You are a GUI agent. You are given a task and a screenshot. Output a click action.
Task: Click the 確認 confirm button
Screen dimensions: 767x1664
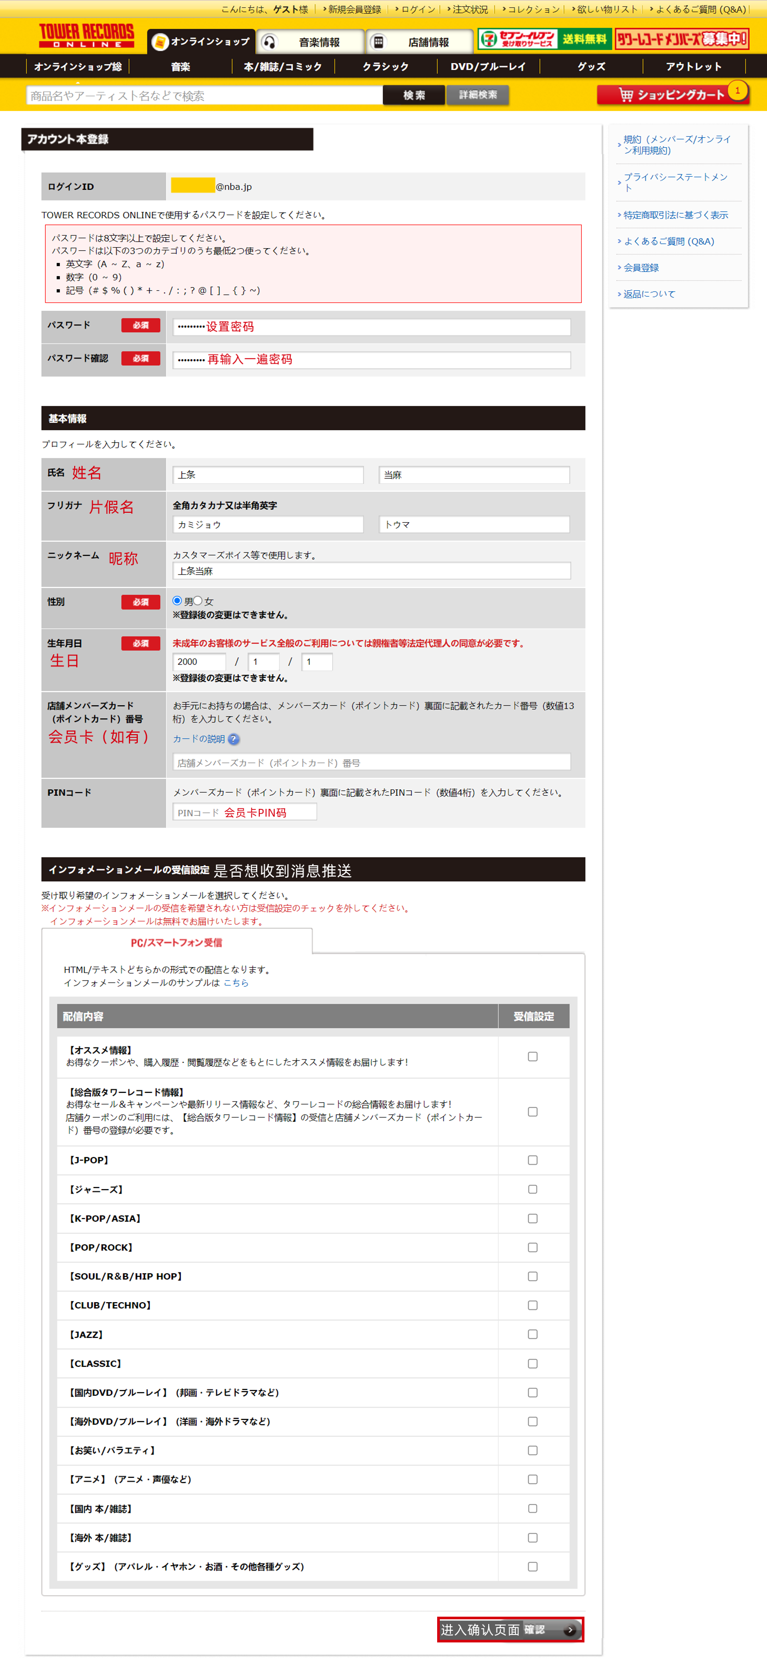point(510,1629)
